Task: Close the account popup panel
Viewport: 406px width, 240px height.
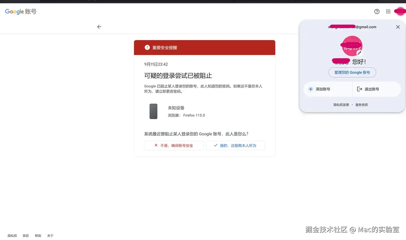Action: click(398, 27)
